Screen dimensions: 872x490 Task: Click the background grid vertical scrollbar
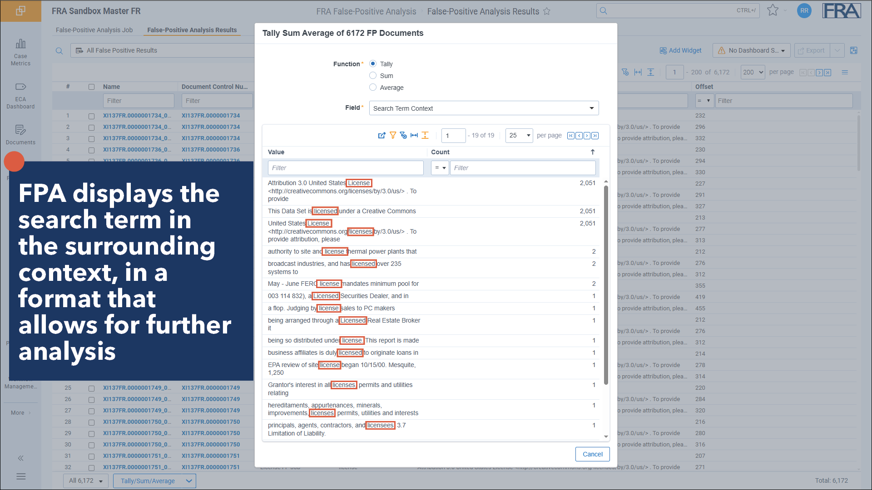point(859,143)
